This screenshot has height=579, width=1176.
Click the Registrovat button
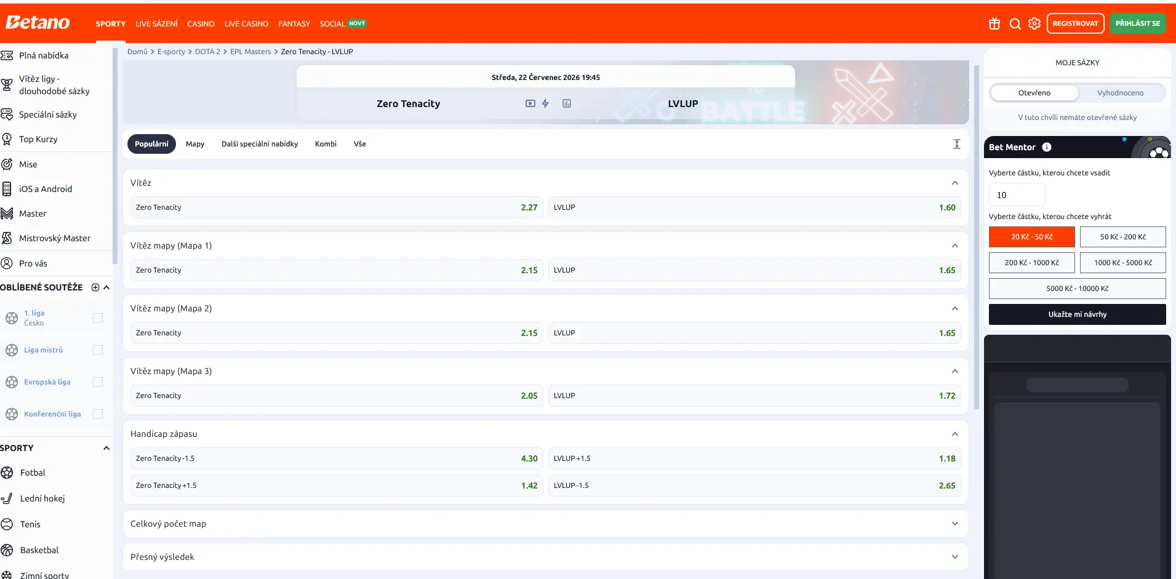click(1076, 23)
